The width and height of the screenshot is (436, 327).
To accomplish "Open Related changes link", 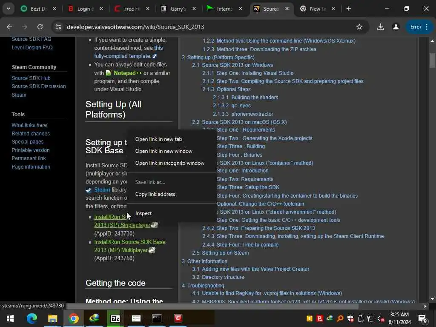I will (x=31, y=133).
